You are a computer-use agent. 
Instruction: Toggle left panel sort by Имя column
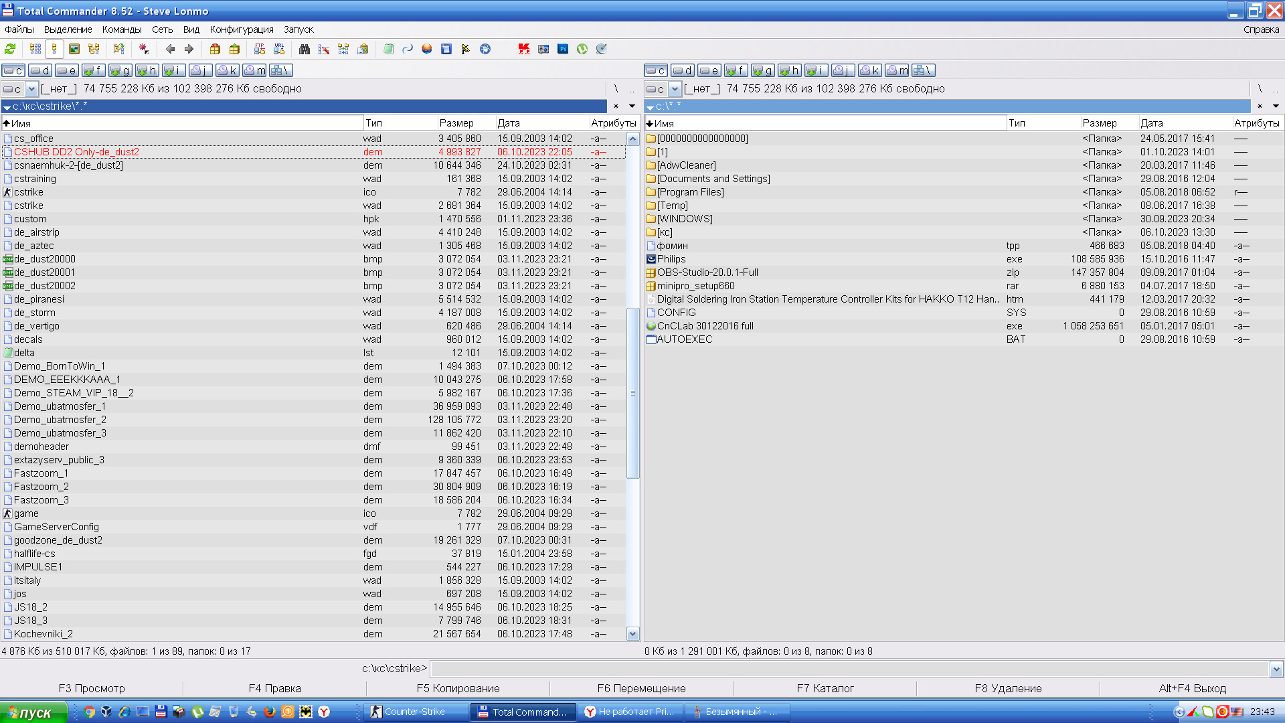pyautogui.click(x=182, y=123)
